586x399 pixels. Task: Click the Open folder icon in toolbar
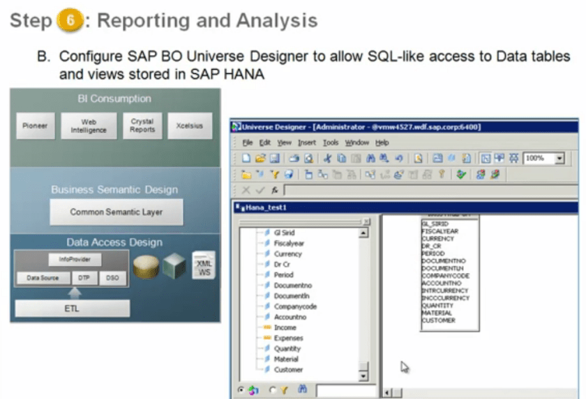click(x=260, y=158)
